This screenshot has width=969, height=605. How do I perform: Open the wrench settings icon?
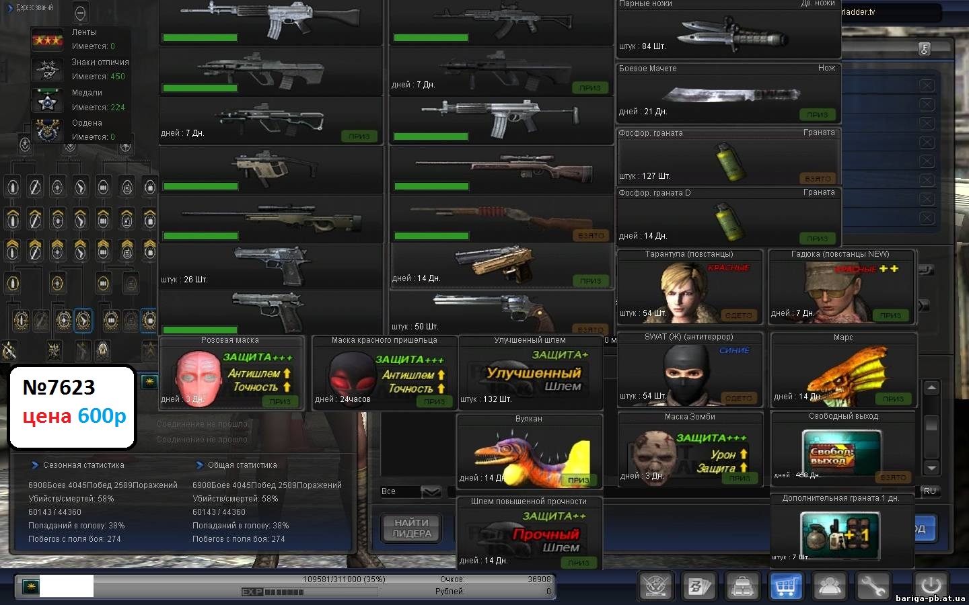click(873, 586)
